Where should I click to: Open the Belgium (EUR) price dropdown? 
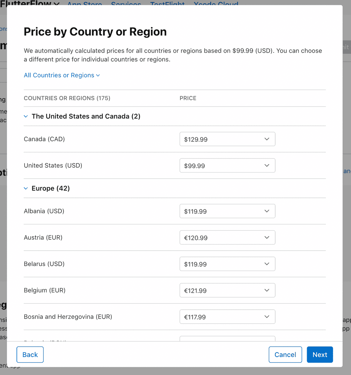coord(227,290)
